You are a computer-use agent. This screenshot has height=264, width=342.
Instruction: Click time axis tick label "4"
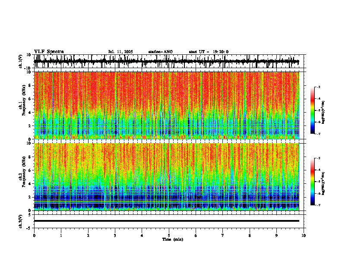tap(142, 236)
